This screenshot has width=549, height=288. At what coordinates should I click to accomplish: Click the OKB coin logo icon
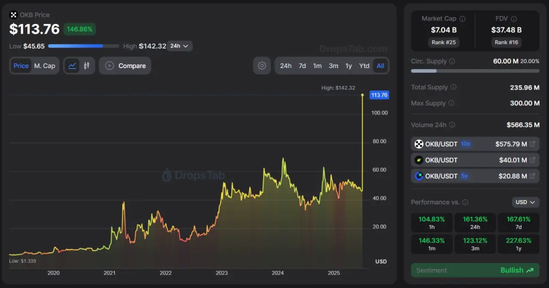pos(13,15)
